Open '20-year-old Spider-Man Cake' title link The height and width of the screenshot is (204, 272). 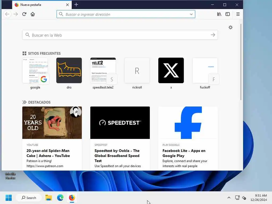[x=48, y=153]
